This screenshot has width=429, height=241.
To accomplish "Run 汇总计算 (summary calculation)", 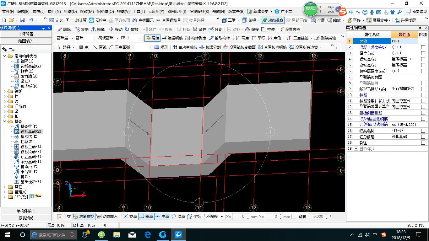I will tap(76, 20).
